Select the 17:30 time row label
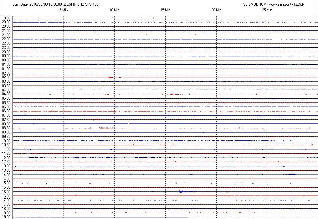 [6, 204]
